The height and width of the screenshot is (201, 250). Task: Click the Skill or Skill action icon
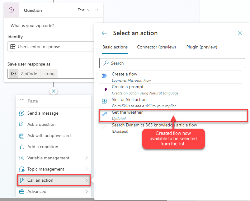[x=104, y=102]
